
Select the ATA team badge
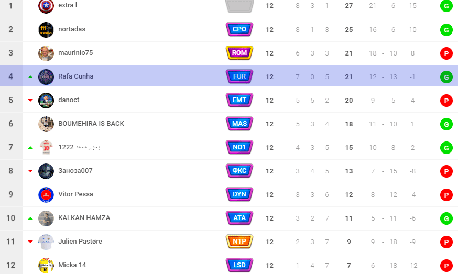239,218
